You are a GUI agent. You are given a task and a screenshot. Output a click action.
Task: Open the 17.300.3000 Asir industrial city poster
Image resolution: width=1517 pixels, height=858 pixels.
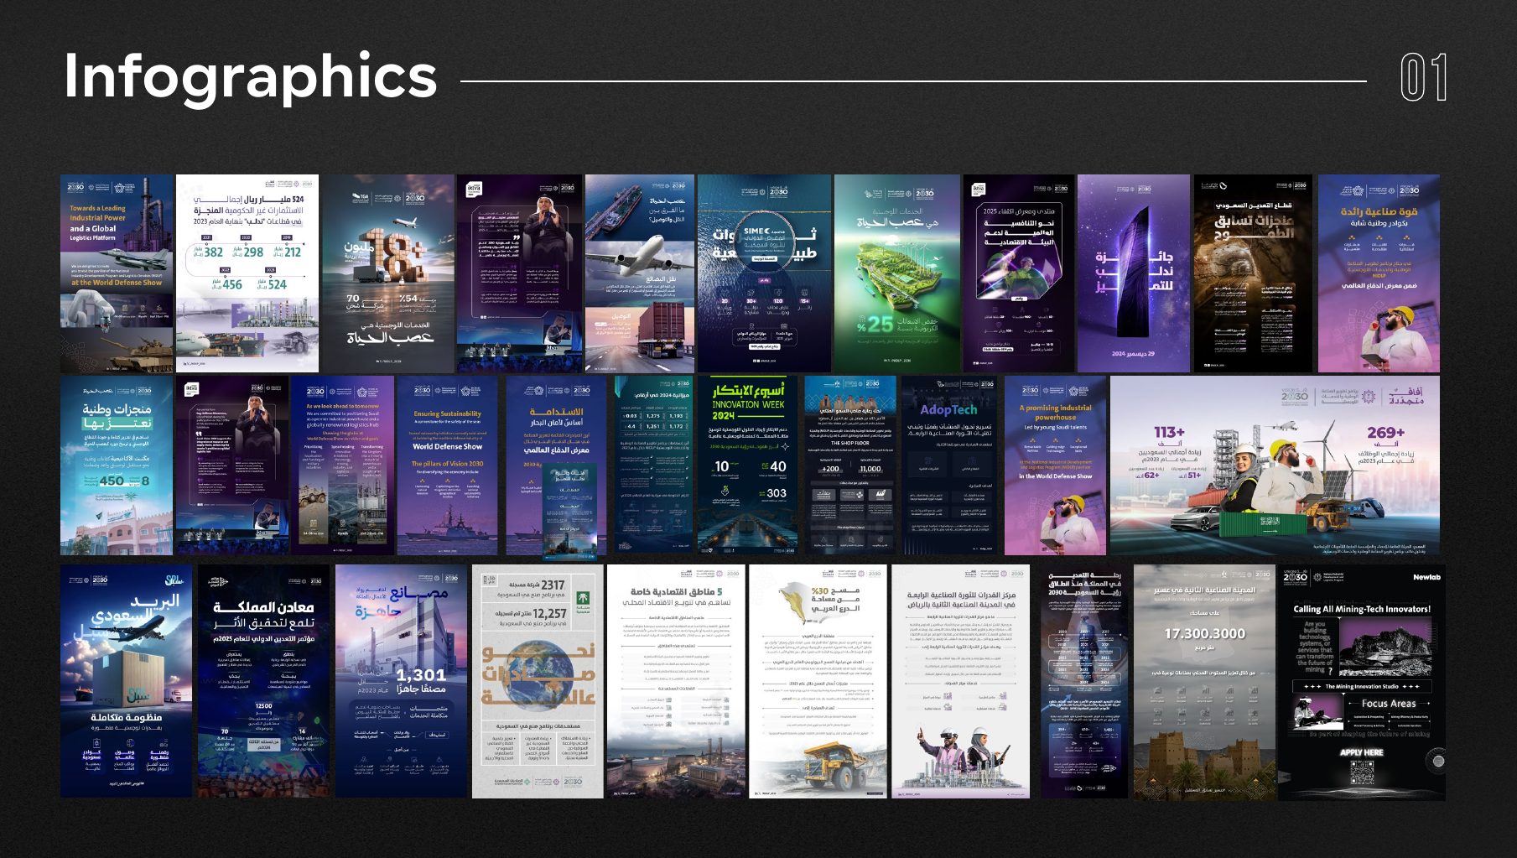[x=1205, y=681]
